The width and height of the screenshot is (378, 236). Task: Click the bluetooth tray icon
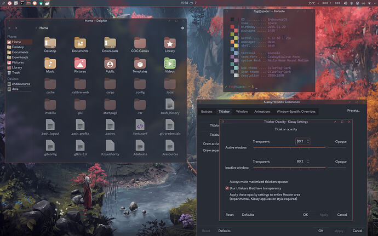(352, 3)
